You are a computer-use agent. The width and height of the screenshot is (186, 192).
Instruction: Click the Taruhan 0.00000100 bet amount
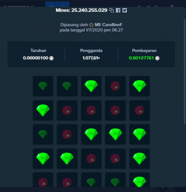tap(36, 58)
